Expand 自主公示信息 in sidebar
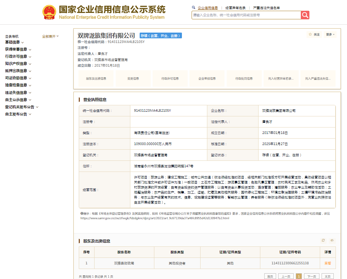Screen dimensions: 347x279 pyautogui.click(x=18, y=100)
